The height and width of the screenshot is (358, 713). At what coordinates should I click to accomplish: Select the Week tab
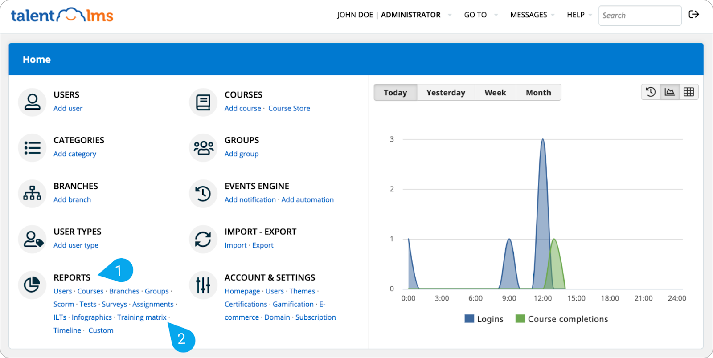click(495, 92)
